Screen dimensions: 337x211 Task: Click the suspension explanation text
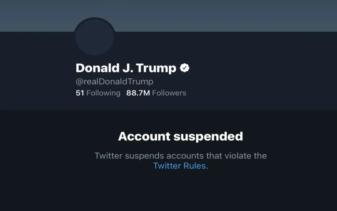pyautogui.click(x=181, y=156)
